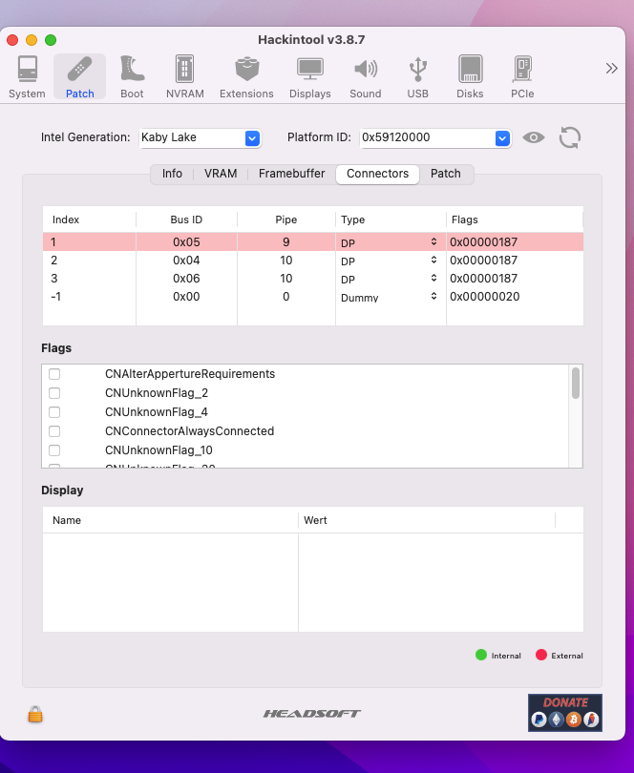Image resolution: width=634 pixels, height=773 pixels.
Task: Switch to the Info tab
Action: point(172,174)
